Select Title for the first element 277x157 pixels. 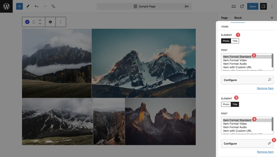(235, 41)
